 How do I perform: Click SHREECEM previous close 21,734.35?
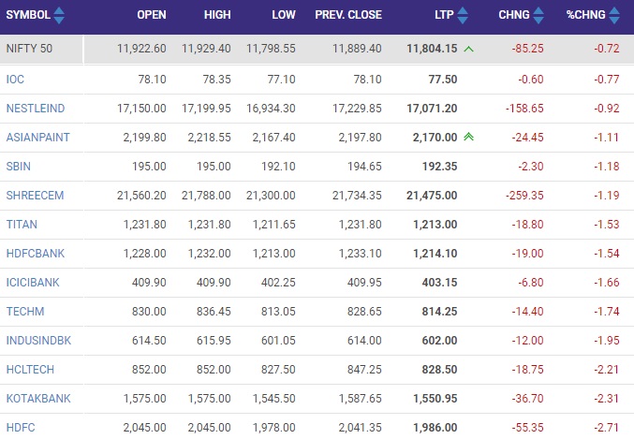[x=357, y=196]
